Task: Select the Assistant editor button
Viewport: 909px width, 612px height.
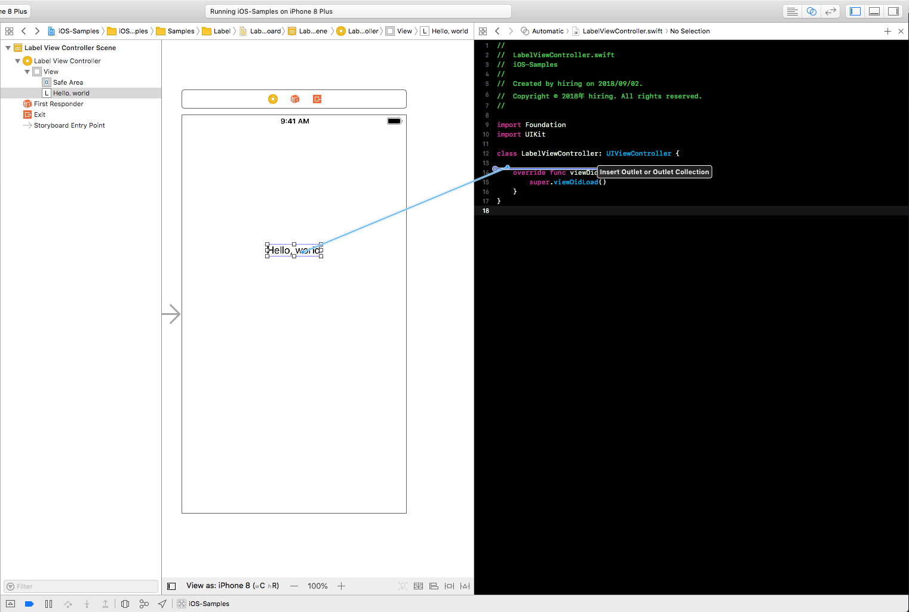Action: coord(811,11)
